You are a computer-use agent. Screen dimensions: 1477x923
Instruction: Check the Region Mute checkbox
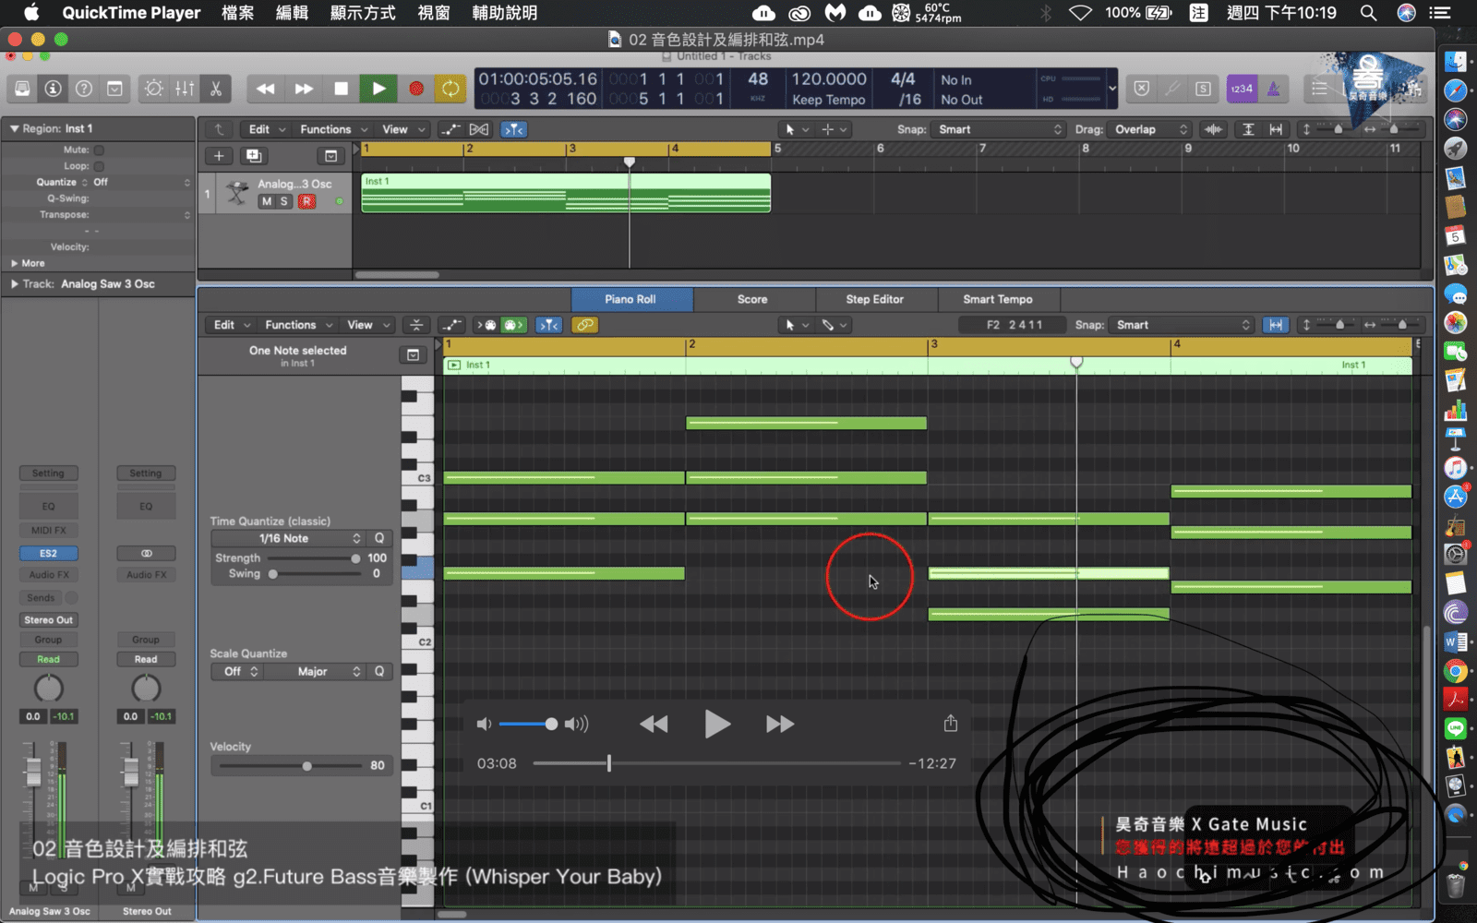tap(99, 150)
